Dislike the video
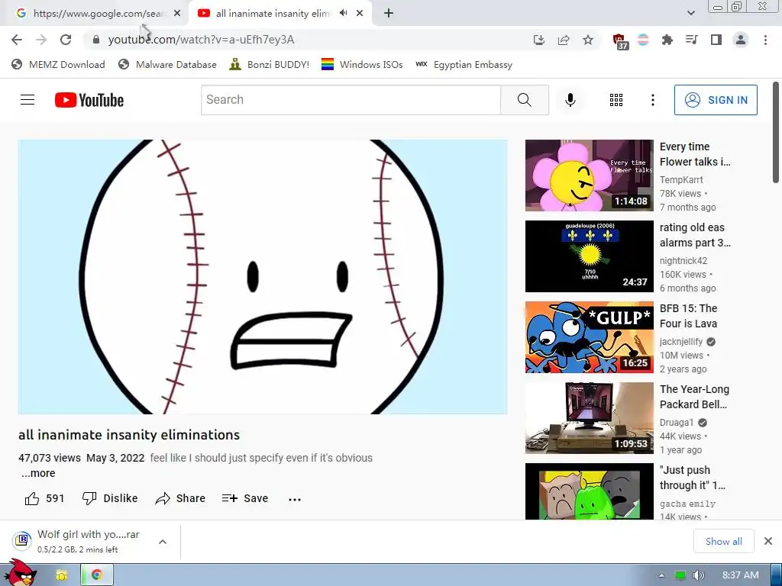The height and width of the screenshot is (586, 782). click(x=110, y=498)
